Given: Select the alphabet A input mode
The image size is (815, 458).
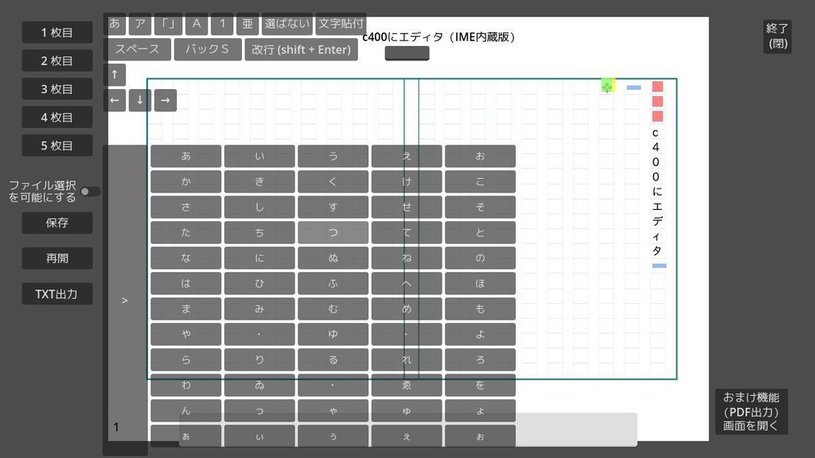Looking at the screenshot, I should tap(196, 24).
